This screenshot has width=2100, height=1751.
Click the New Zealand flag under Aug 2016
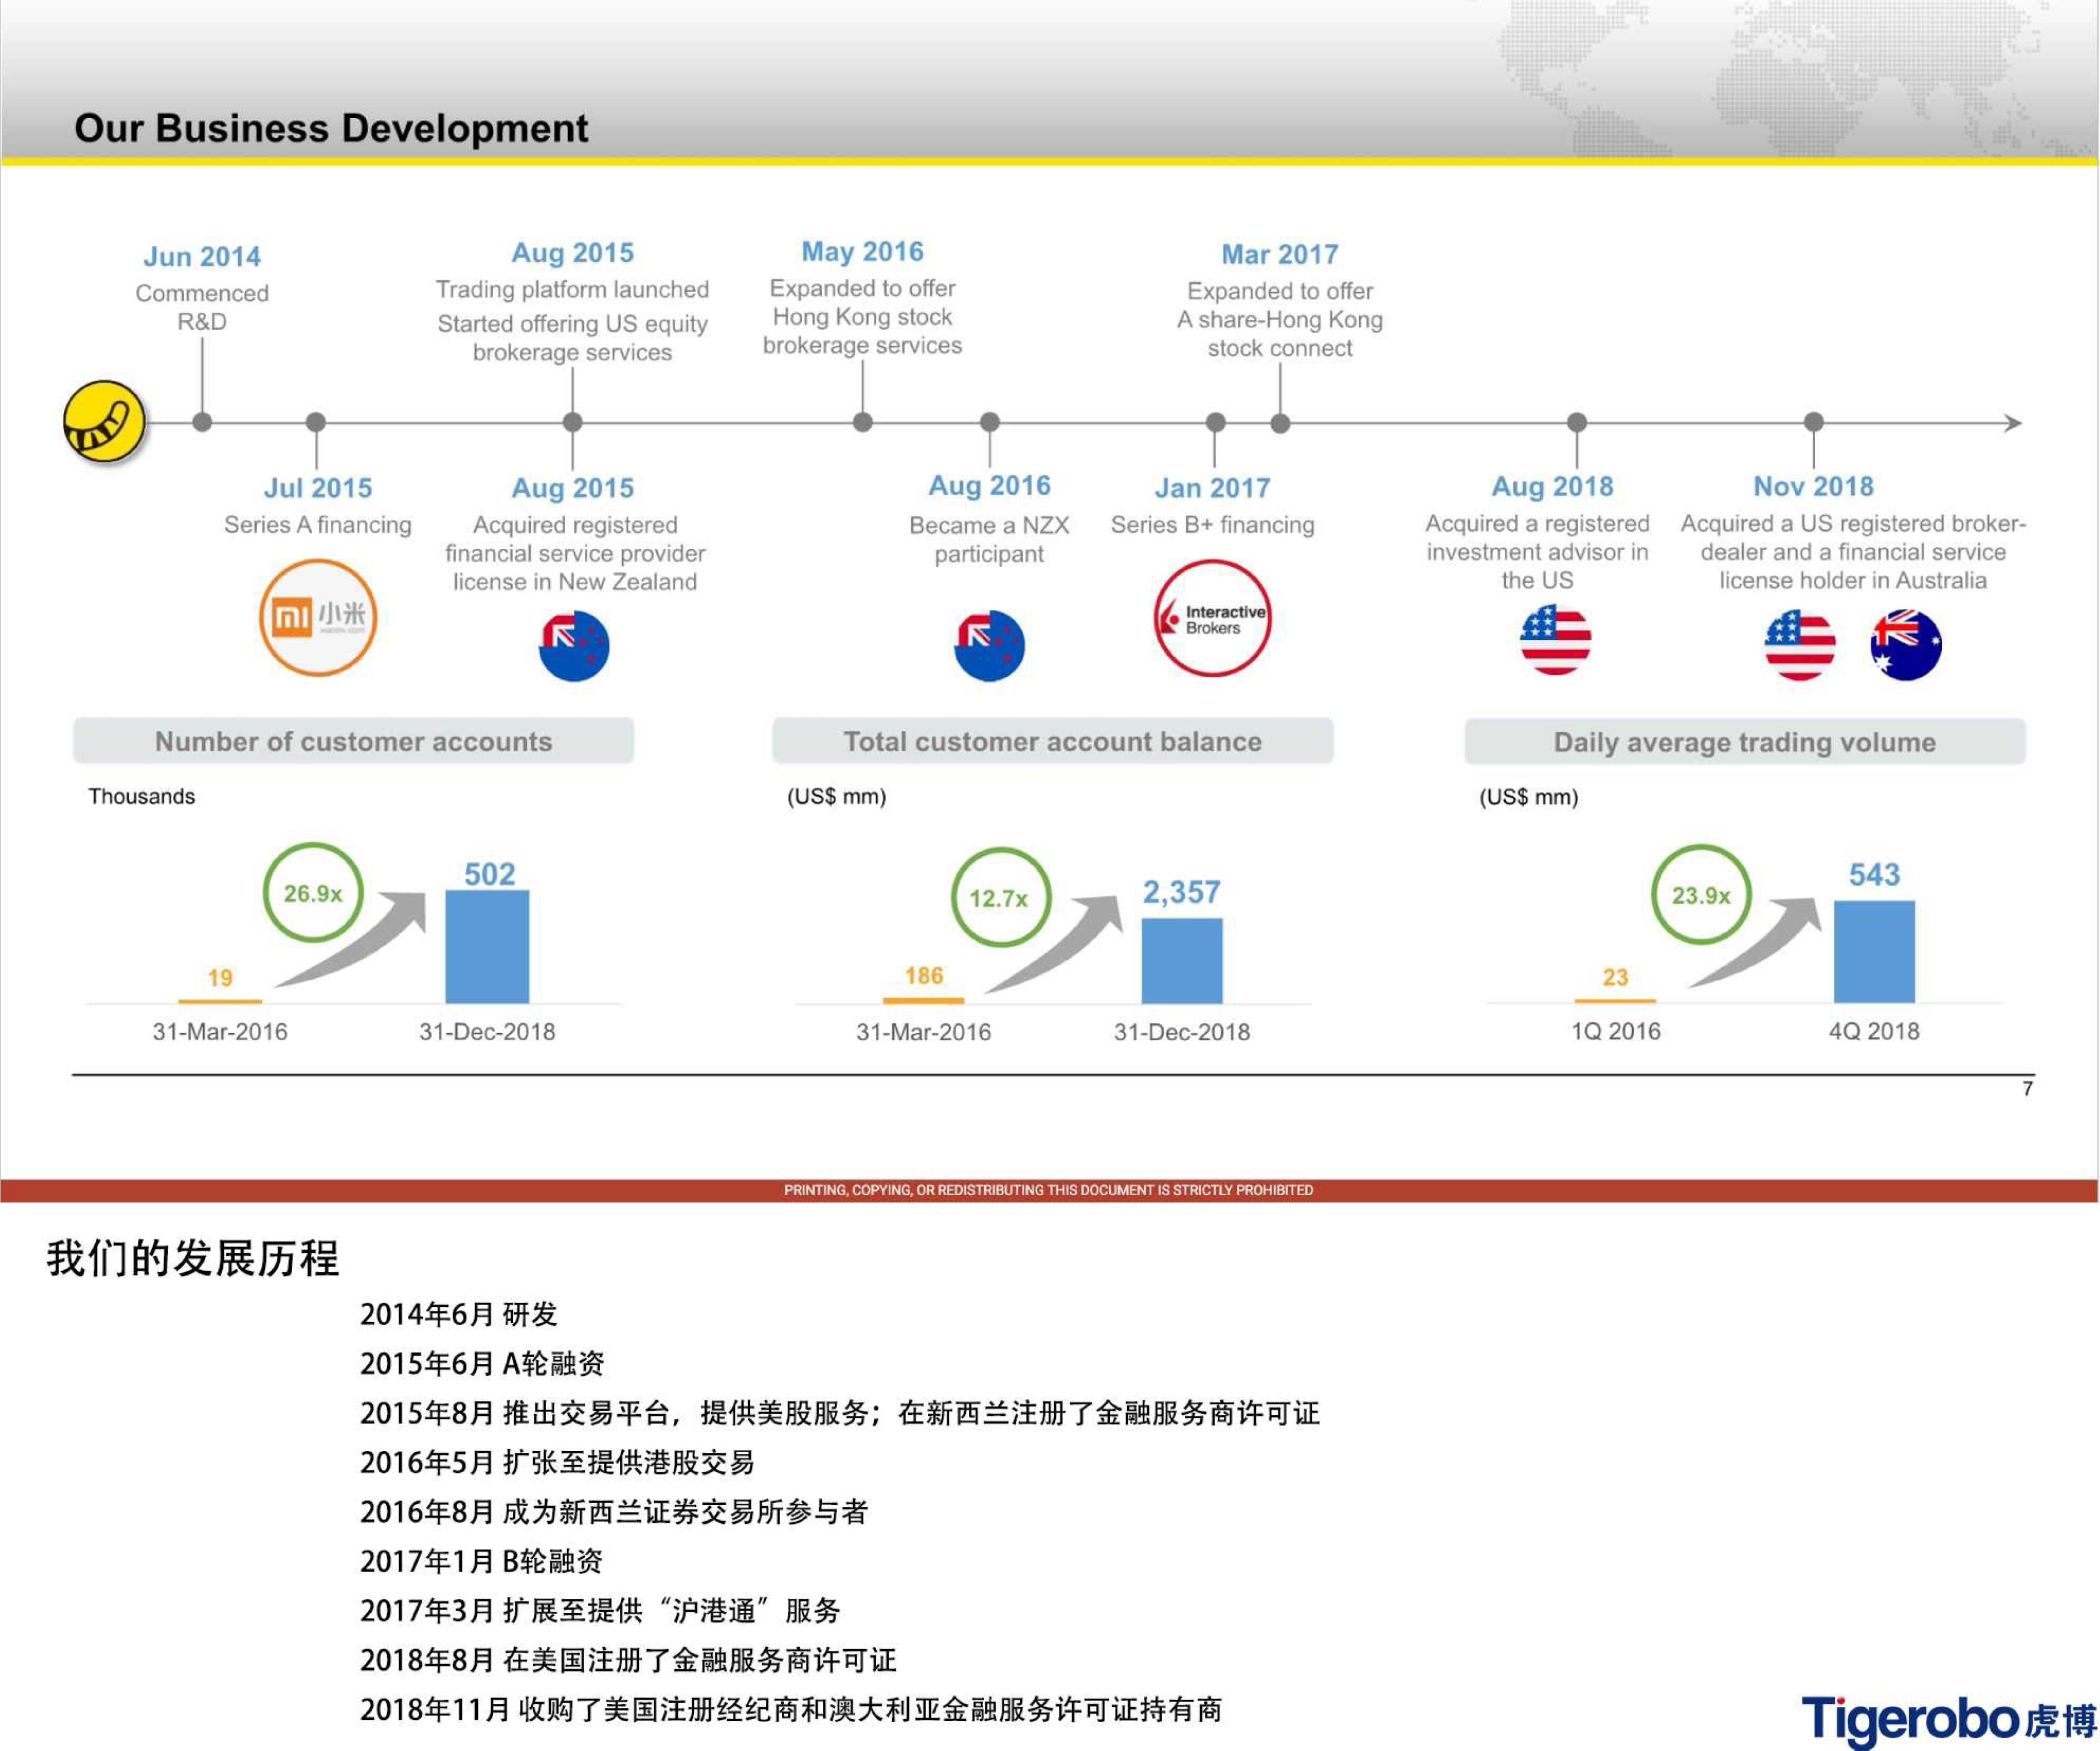tap(989, 646)
